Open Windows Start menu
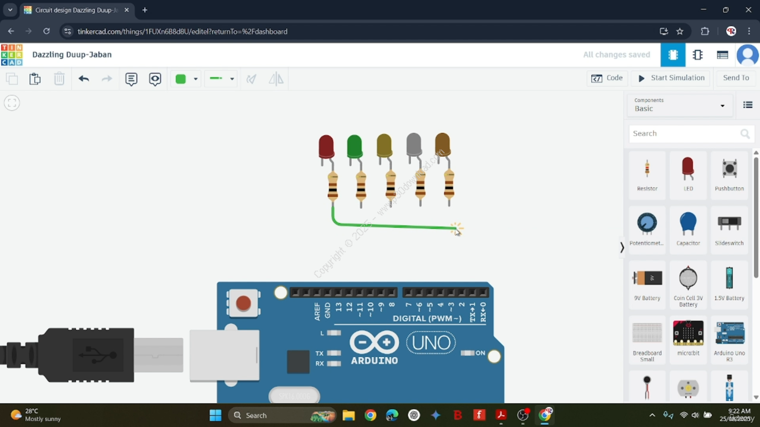The image size is (760, 427). [x=215, y=415]
